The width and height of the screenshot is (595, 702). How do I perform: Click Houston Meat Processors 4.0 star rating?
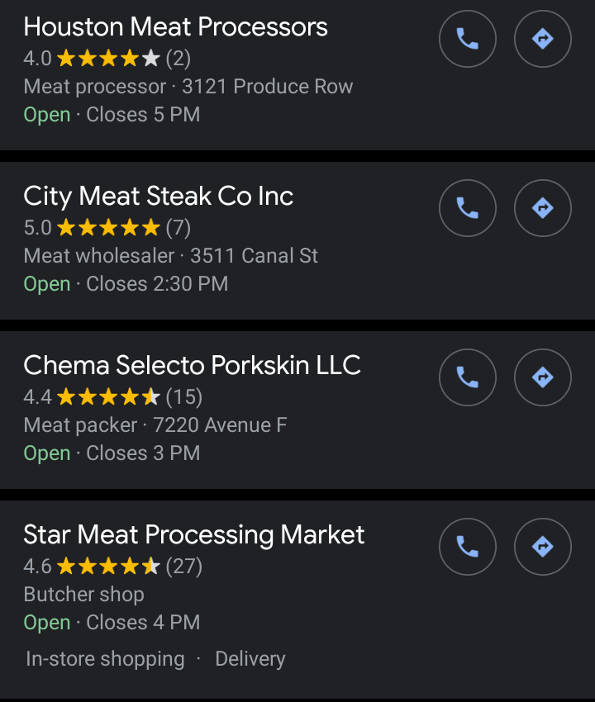click(x=107, y=59)
